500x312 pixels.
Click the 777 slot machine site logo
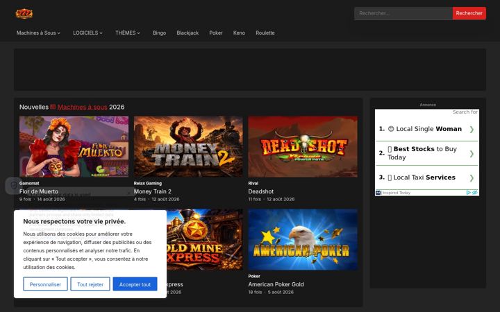24,14
